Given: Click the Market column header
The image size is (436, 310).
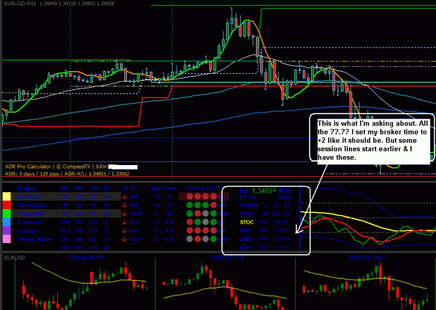Looking at the screenshot, I should pyautogui.click(x=27, y=188).
